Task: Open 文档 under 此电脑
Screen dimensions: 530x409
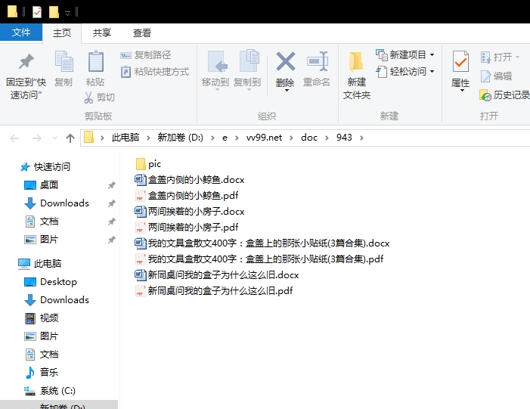Action: pyautogui.click(x=41, y=355)
